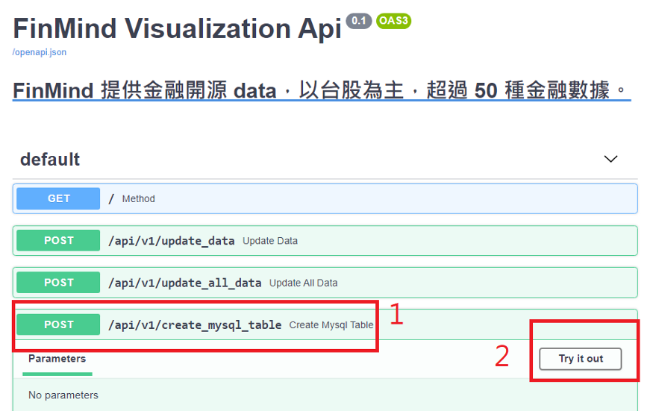The image size is (653, 411).
Task: Expand the GET / Method endpoint path
Action: pyautogui.click(x=112, y=198)
